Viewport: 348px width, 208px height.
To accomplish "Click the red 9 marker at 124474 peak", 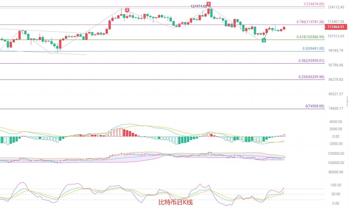I will [208, 4].
